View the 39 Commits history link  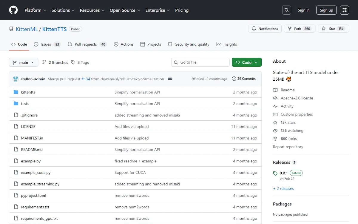coord(244,79)
